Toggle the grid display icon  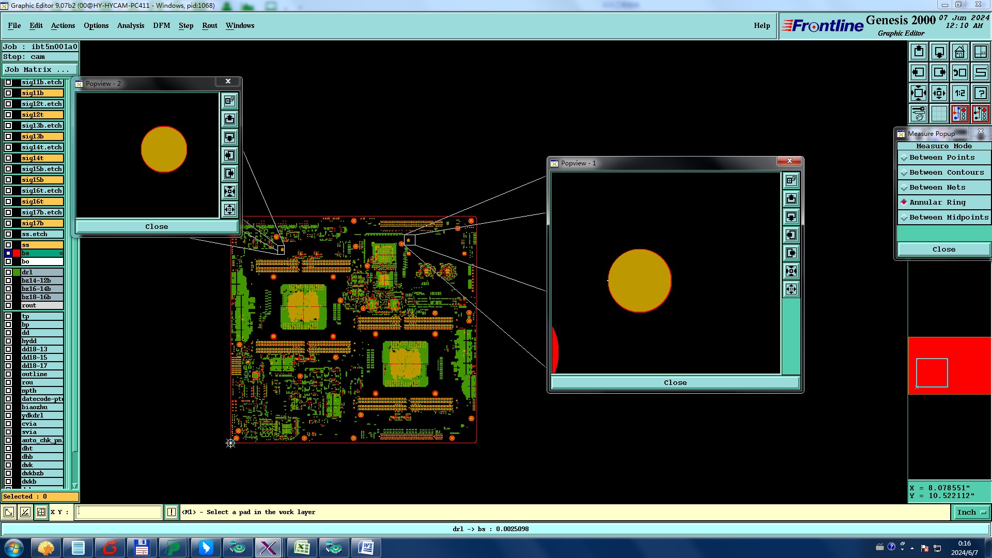939,114
